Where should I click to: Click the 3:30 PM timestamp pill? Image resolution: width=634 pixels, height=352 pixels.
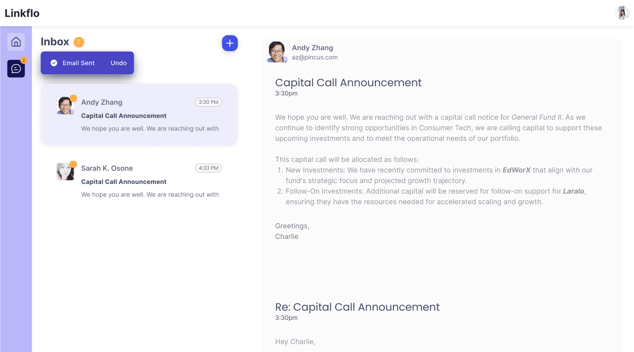pos(209,102)
